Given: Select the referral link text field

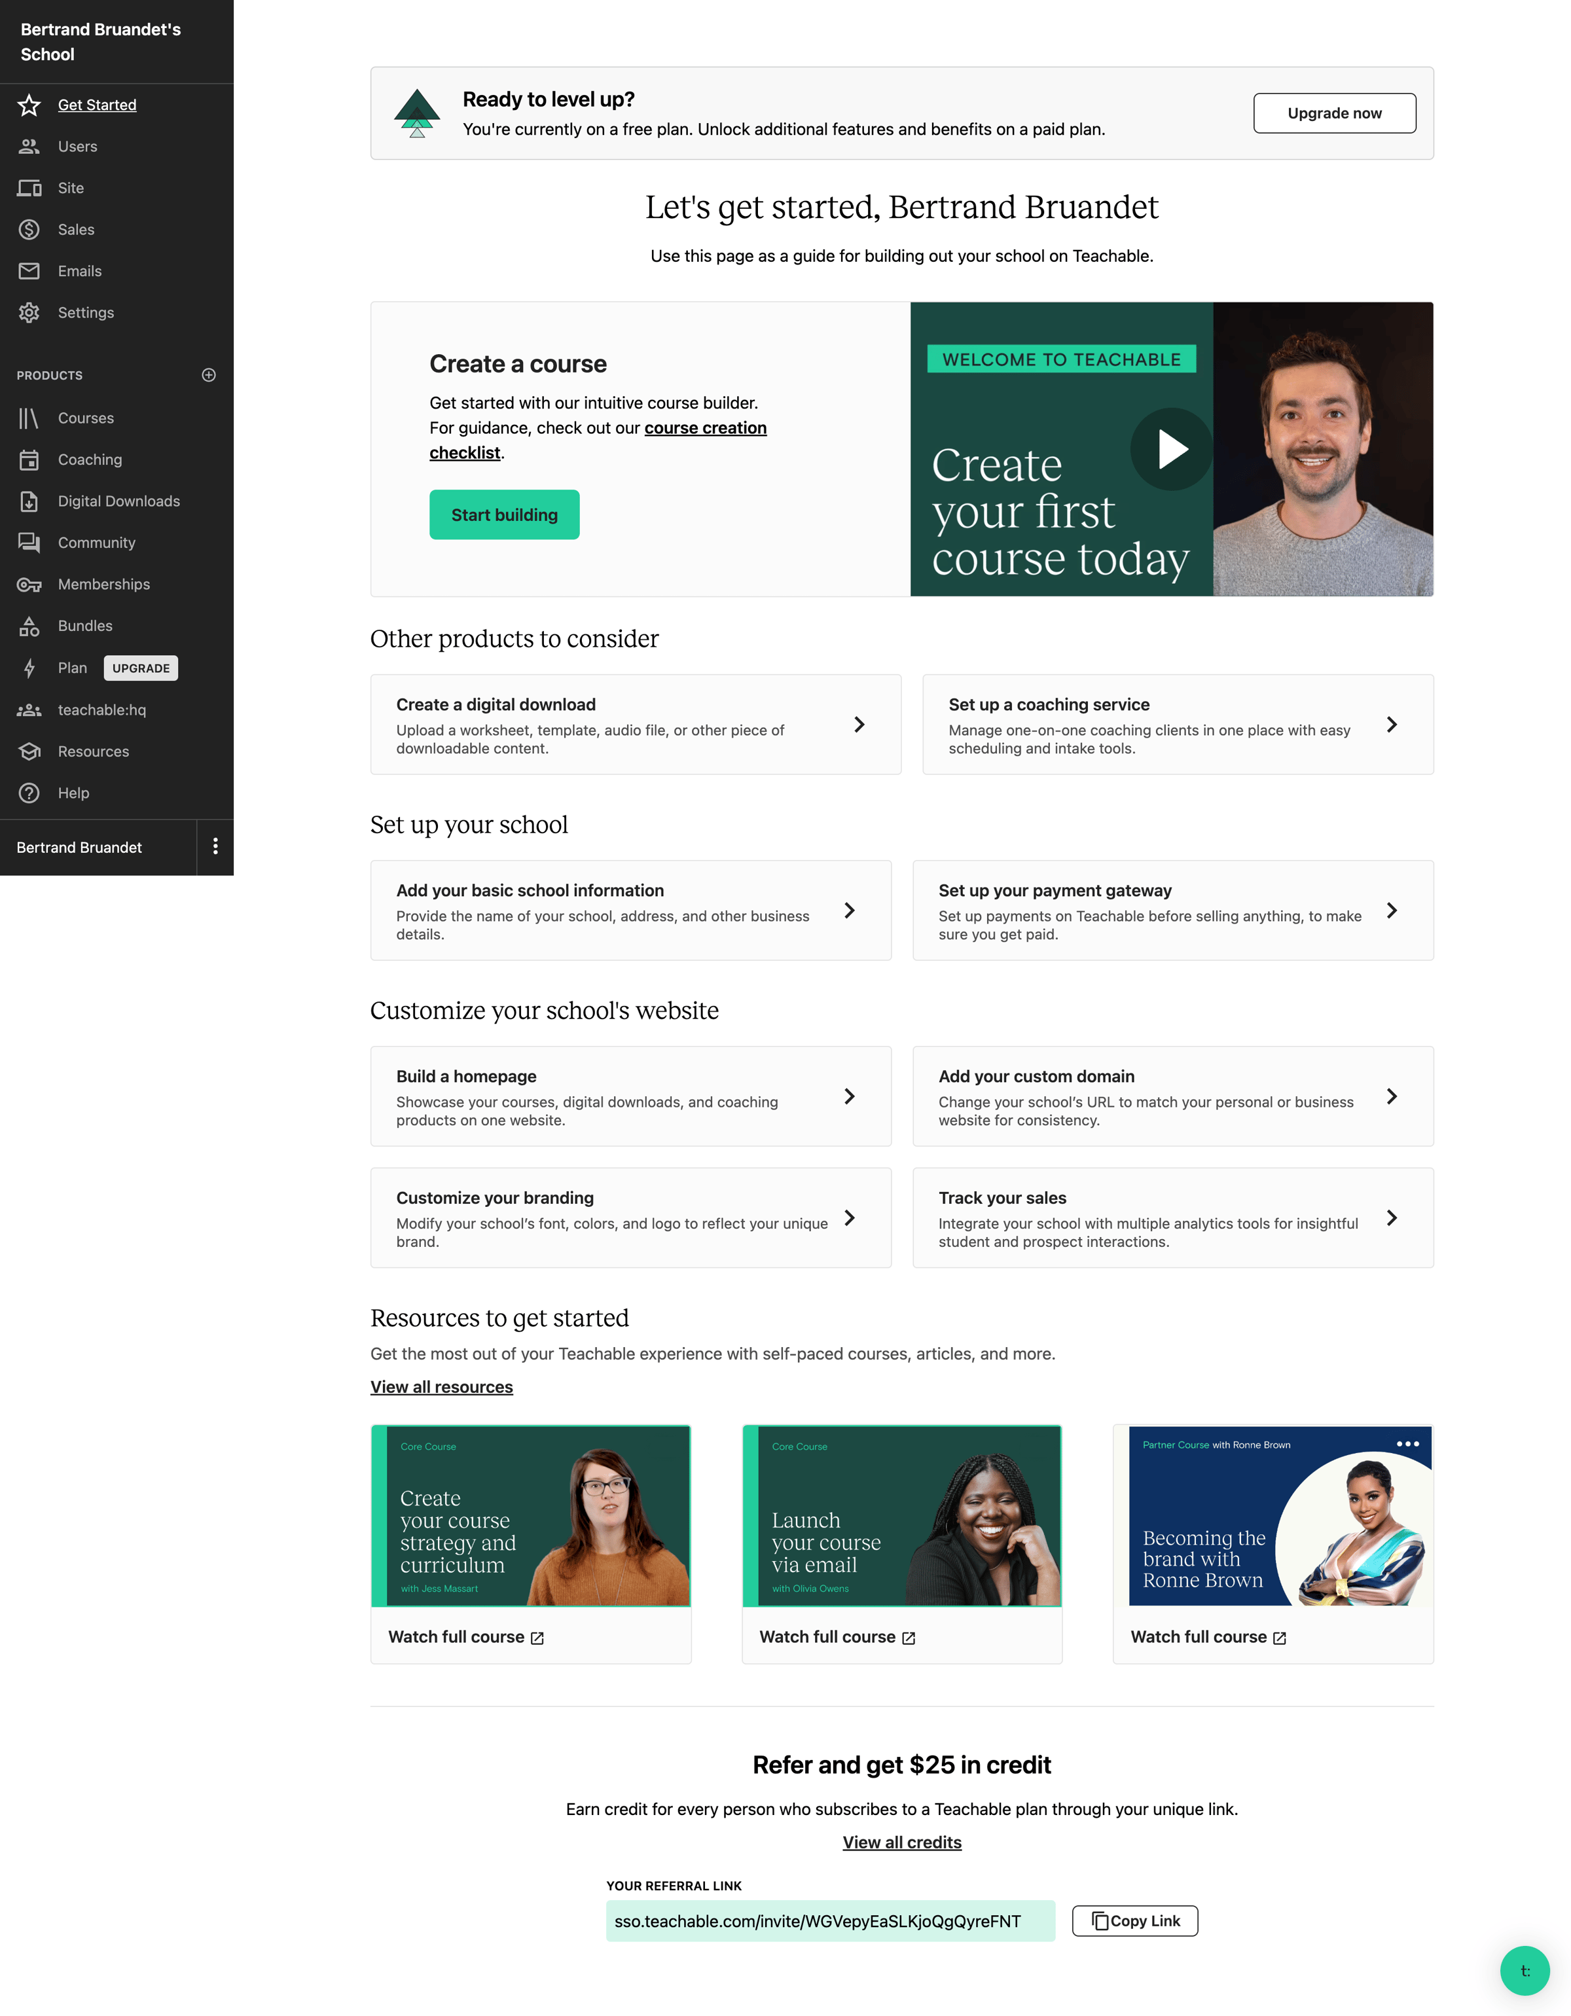Looking at the screenshot, I should point(830,1921).
